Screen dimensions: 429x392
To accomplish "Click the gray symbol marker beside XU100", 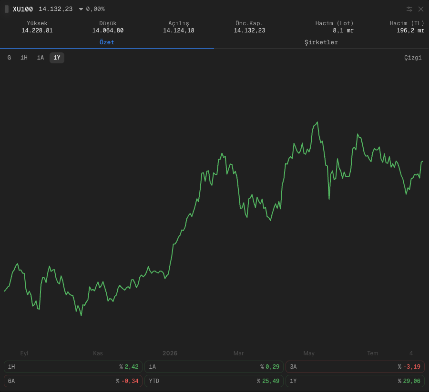I will (x=7, y=9).
